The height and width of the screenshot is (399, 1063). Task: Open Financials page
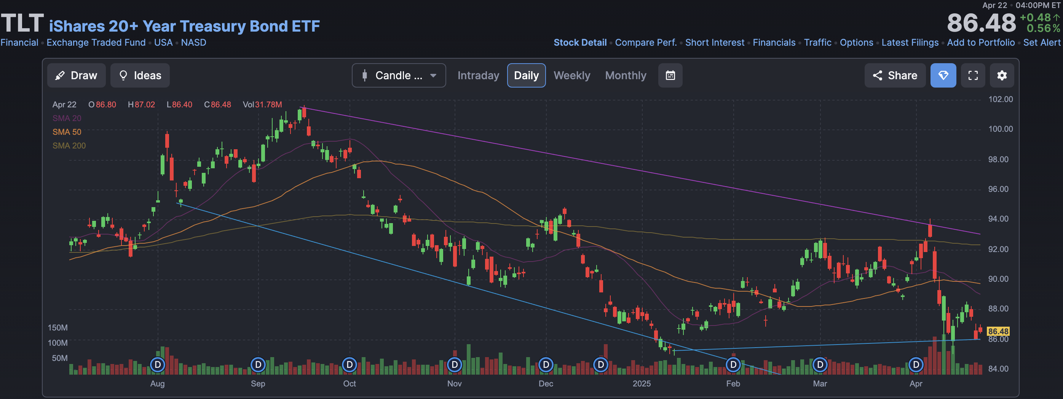click(774, 43)
